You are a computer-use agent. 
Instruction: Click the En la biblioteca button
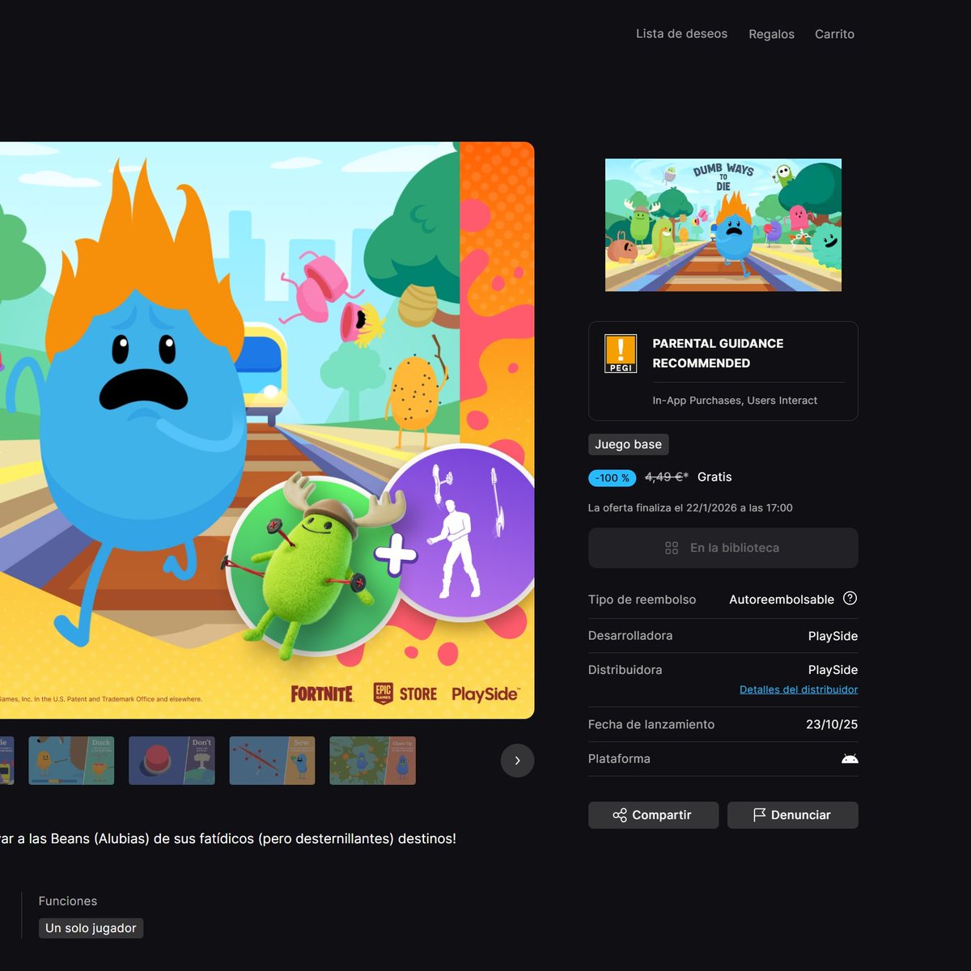[723, 548]
